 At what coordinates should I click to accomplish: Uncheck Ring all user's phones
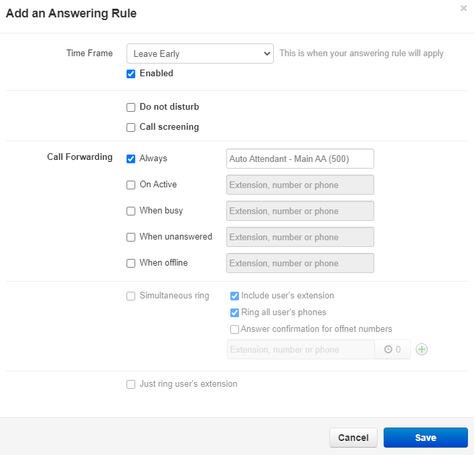(x=234, y=312)
